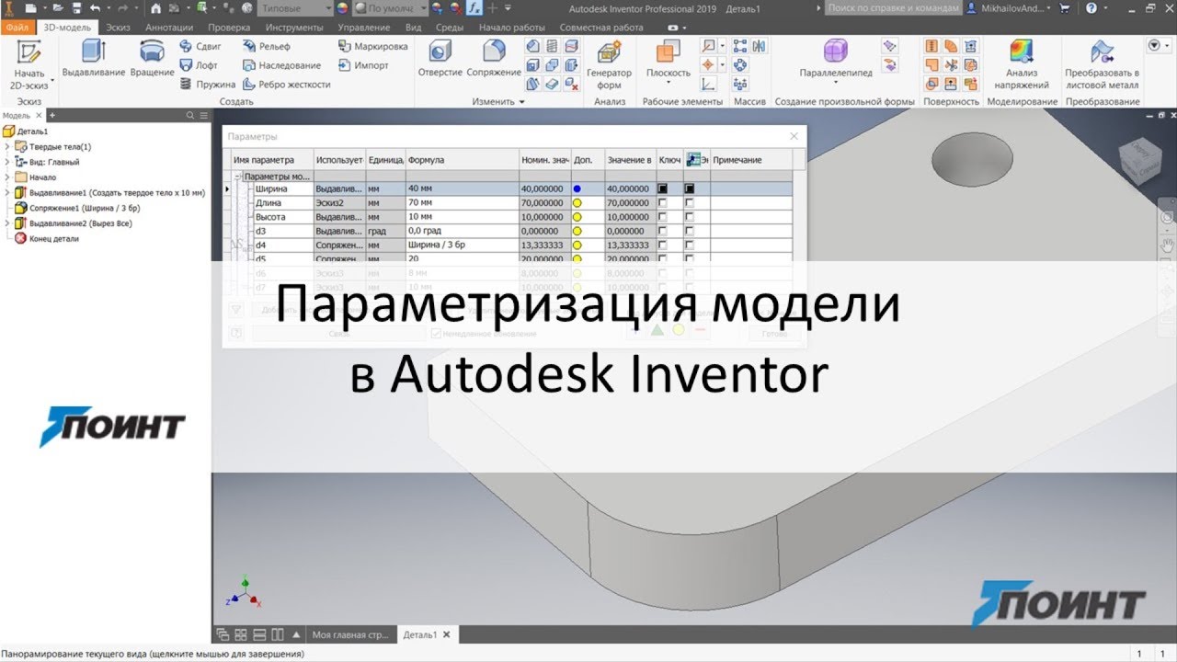Toggle Ключ checkbox for Длина row
This screenshot has height=662, width=1177.
point(662,202)
